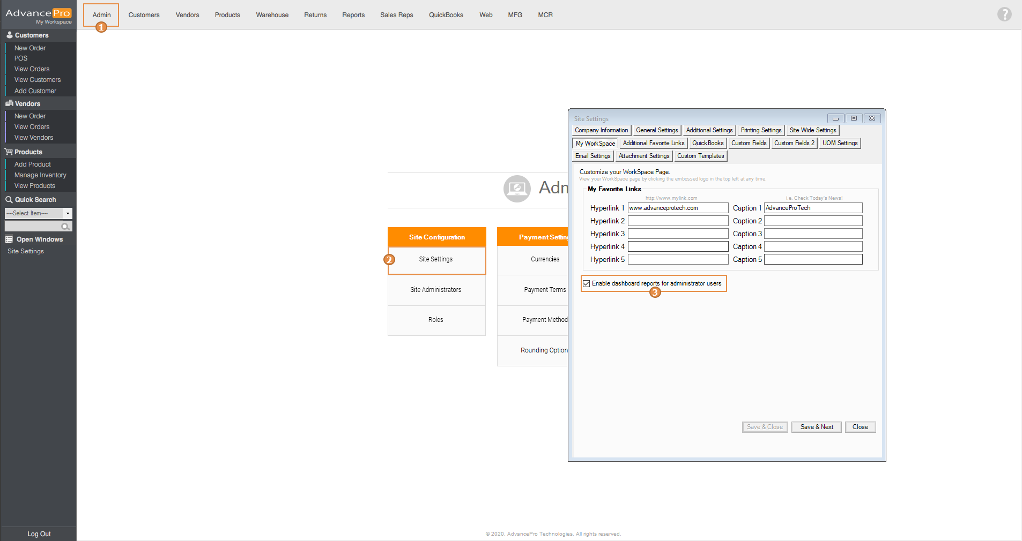Viewport: 1022px width, 541px height.
Task: Click the Customers section person icon
Action: [9, 35]
